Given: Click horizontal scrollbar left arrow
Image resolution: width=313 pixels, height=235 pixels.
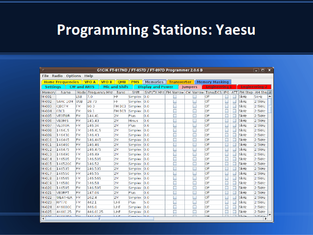Looking at the screenshot, I should (43, 219).
